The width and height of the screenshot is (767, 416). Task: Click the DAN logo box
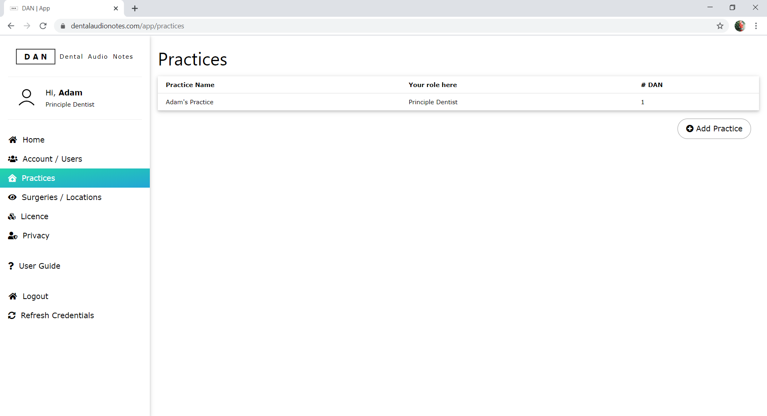(x=36, y=57)
